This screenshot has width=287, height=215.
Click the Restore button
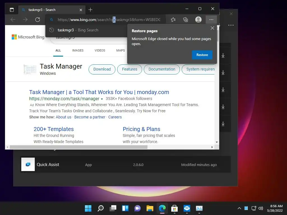coord(202,55)
